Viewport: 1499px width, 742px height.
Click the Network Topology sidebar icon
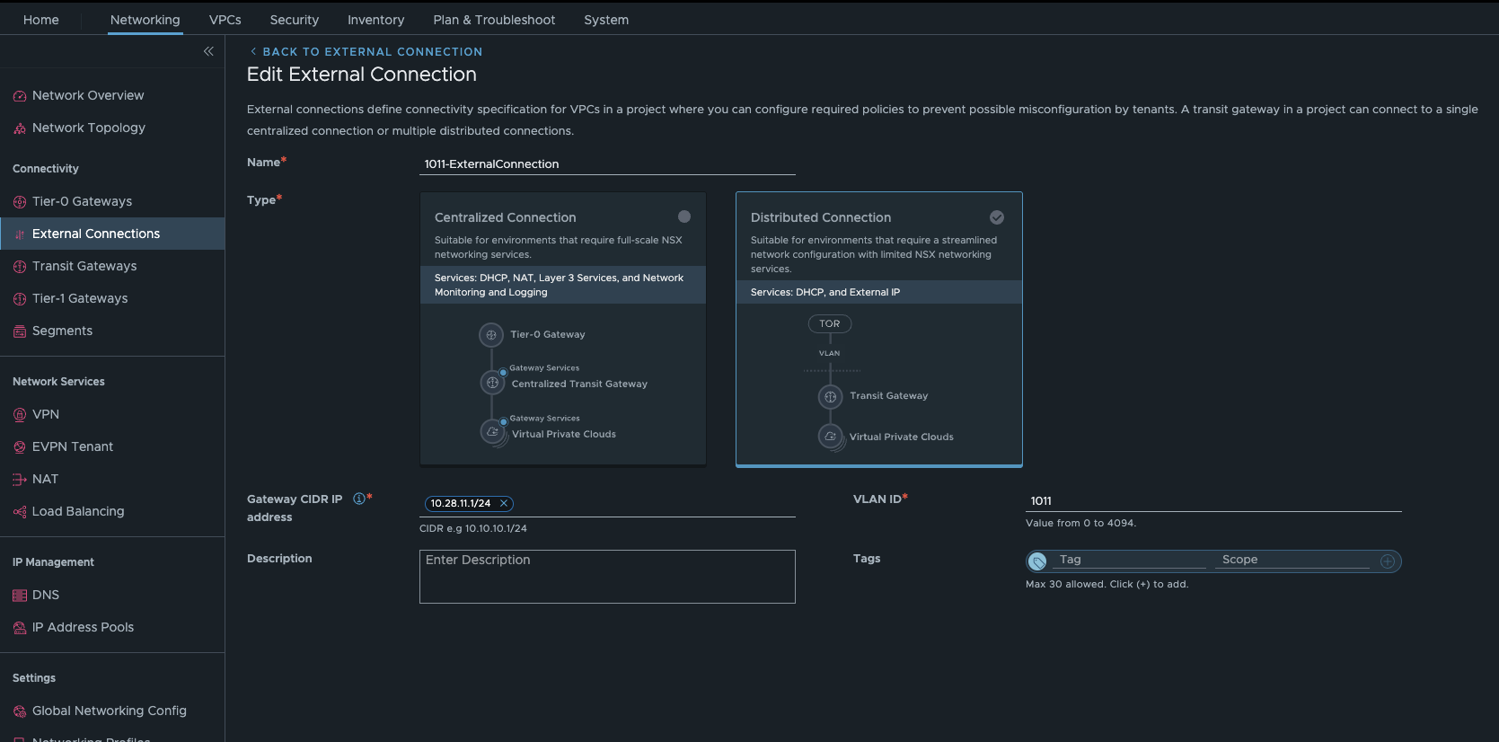20,128
